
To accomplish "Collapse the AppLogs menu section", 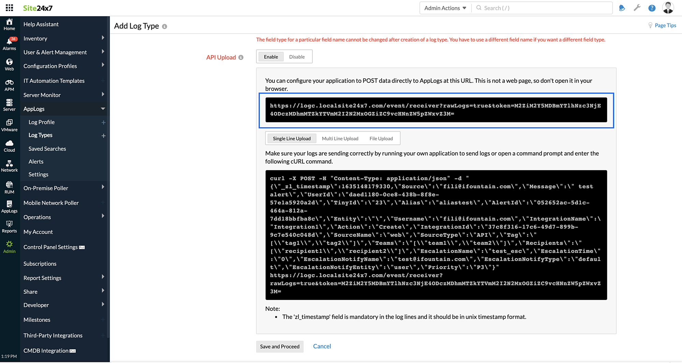I will [103, 109].
